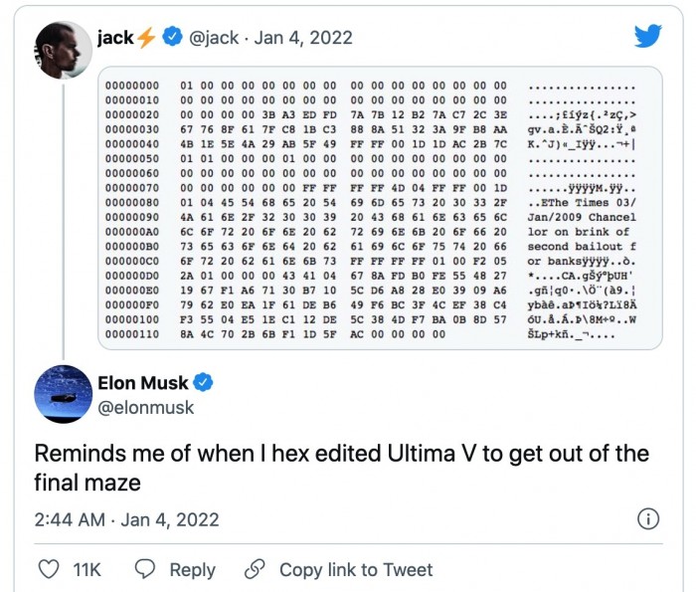The width and height of the screenshot is (696, 592).
Task: Click the "Reply" text label
Action: pos(192,569)
